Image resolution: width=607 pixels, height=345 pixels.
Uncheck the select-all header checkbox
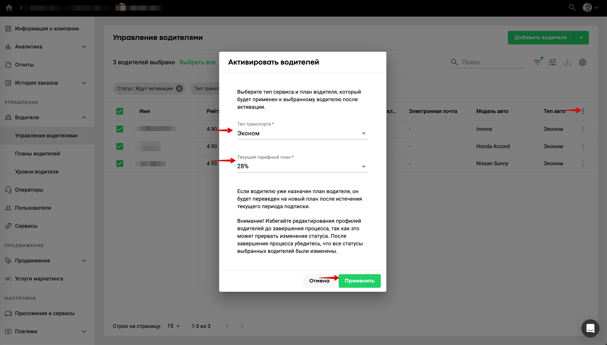coord(120,111)
